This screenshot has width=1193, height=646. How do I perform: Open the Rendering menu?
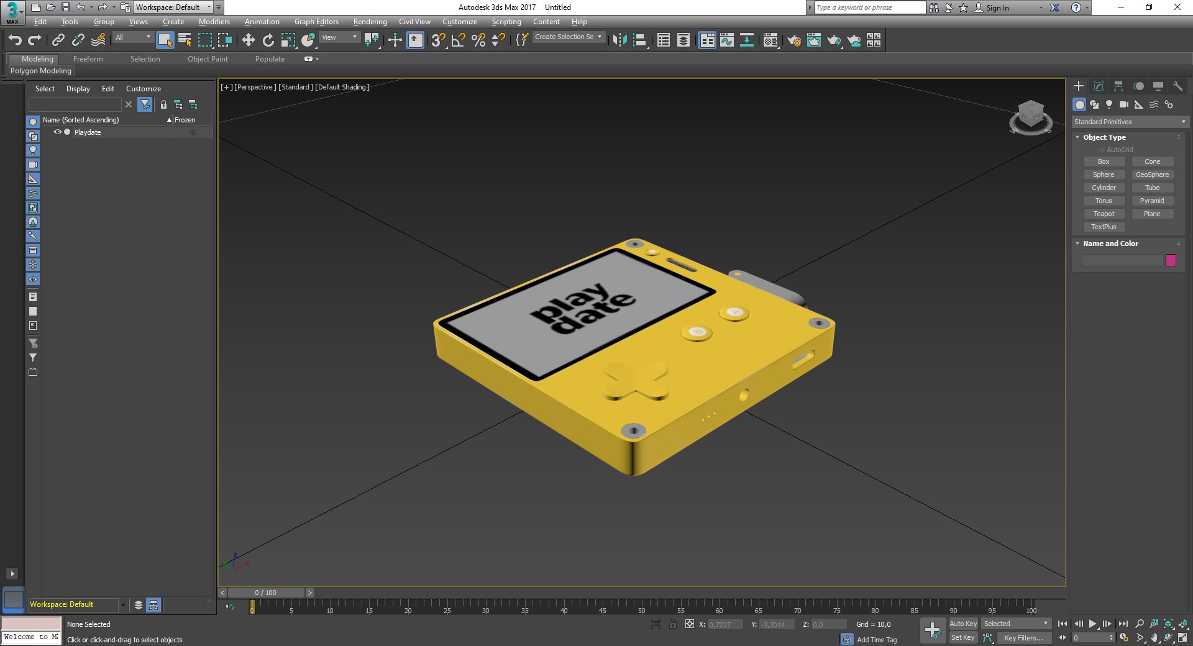[x=370, y=22]
